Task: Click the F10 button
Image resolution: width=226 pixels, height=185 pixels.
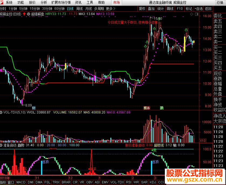Action: point(180,9)
